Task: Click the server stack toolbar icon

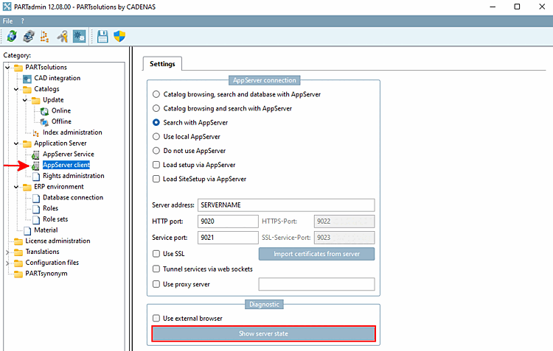Action: point(29,36)
